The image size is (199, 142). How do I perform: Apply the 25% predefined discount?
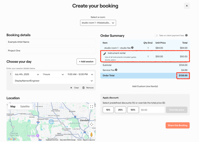point(120,110)
